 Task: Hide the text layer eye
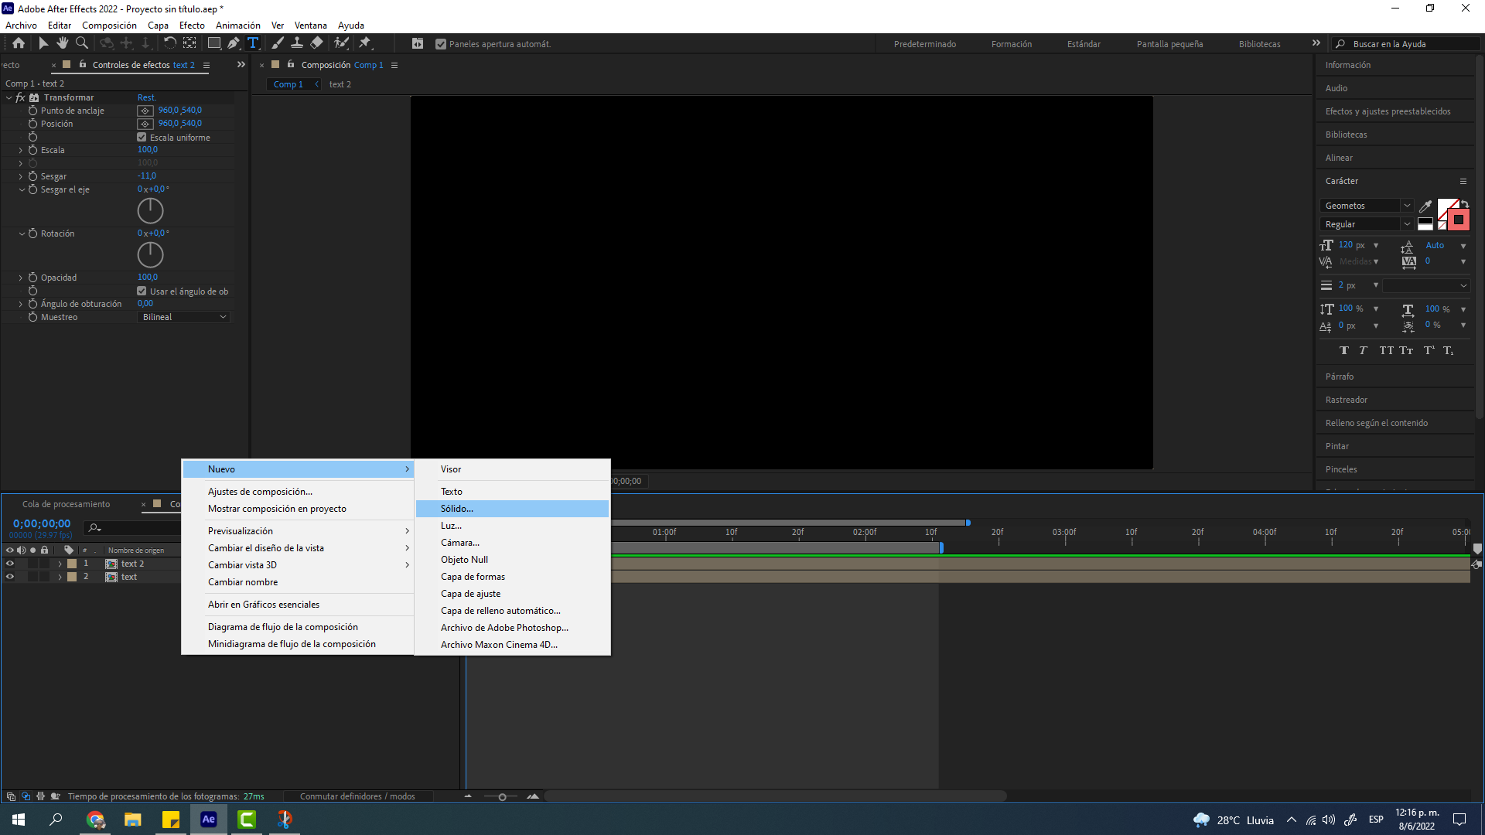[x=10, y=577]
